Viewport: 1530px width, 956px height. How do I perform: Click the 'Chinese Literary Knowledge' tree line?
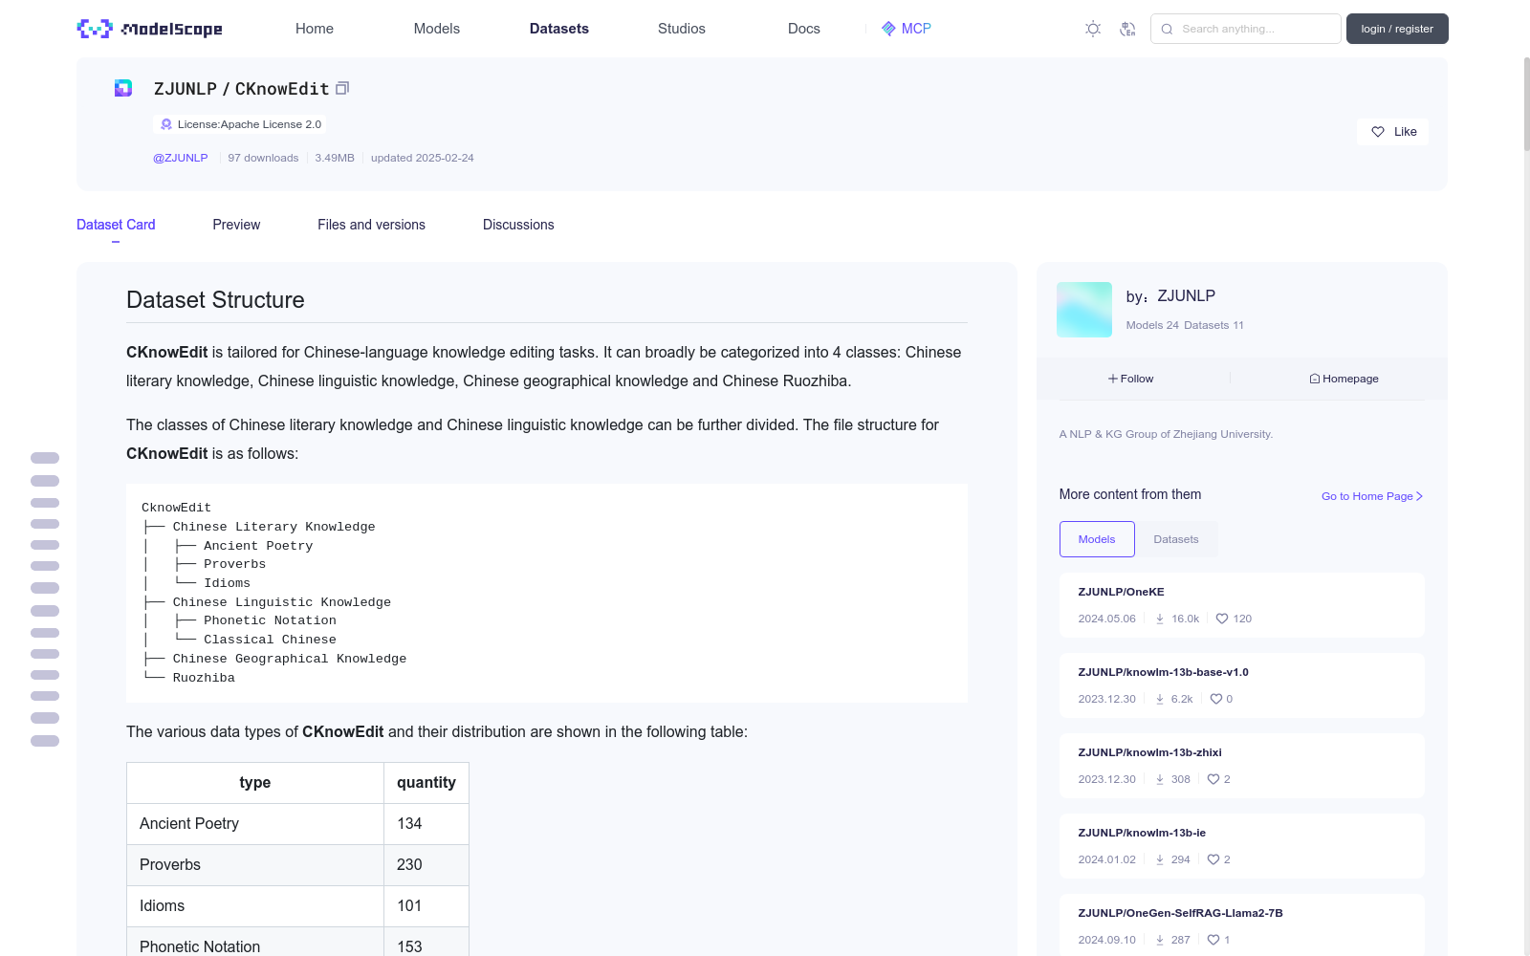coord(273,527)
